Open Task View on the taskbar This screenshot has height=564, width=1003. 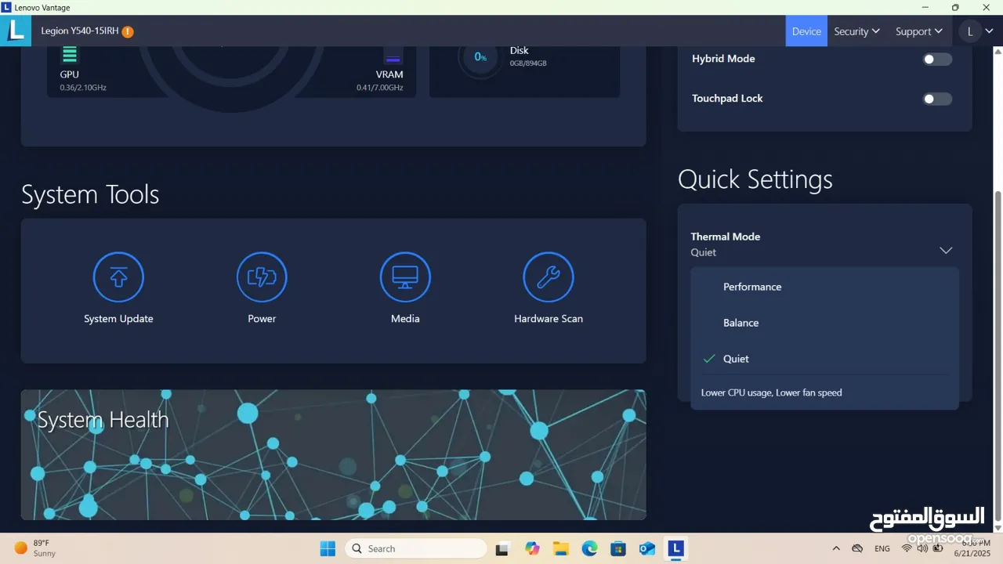coord(502,548)
